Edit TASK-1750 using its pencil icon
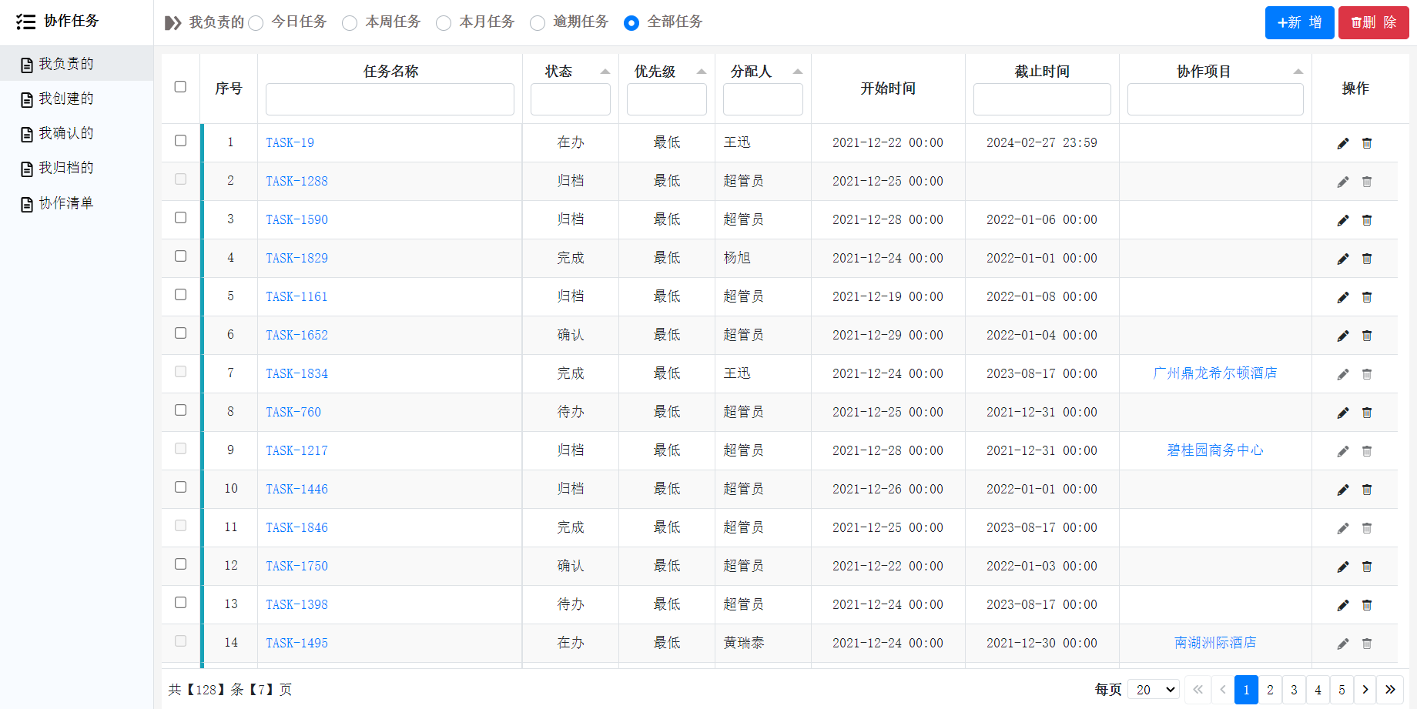The image size is (1417, 709). (x=1343, y=567)
